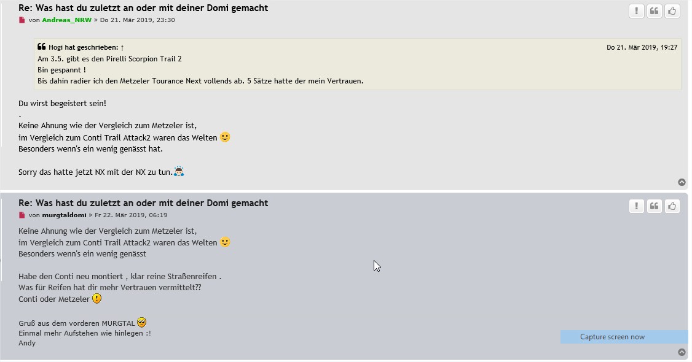692x362 pixels.
Task: Click the smiley next to "MURGTAL" in signature
Action: pos(142,322)
